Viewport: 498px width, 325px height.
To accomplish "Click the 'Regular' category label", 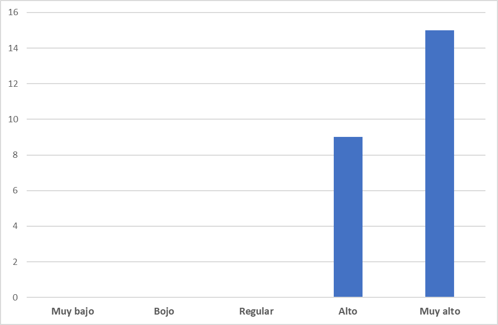I will click(x=256, y=311).
